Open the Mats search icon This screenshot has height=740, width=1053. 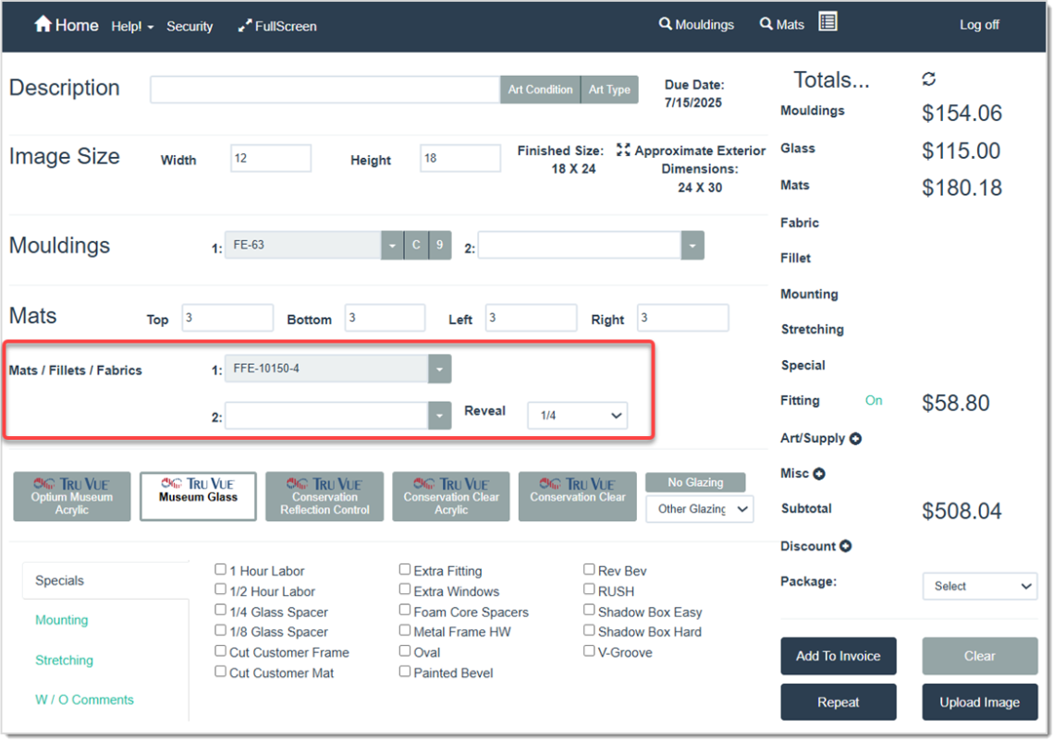click(x=765, y=23)
